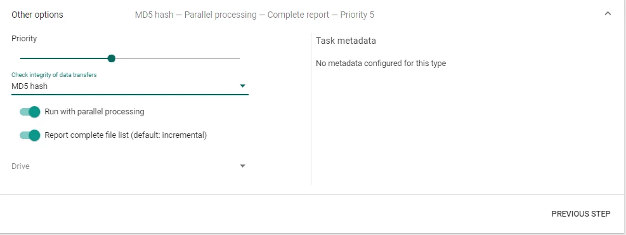Click the Priority slider thumb
Image resolution: width=626 pixels, height=235 pixels.
tap(112, 58)
